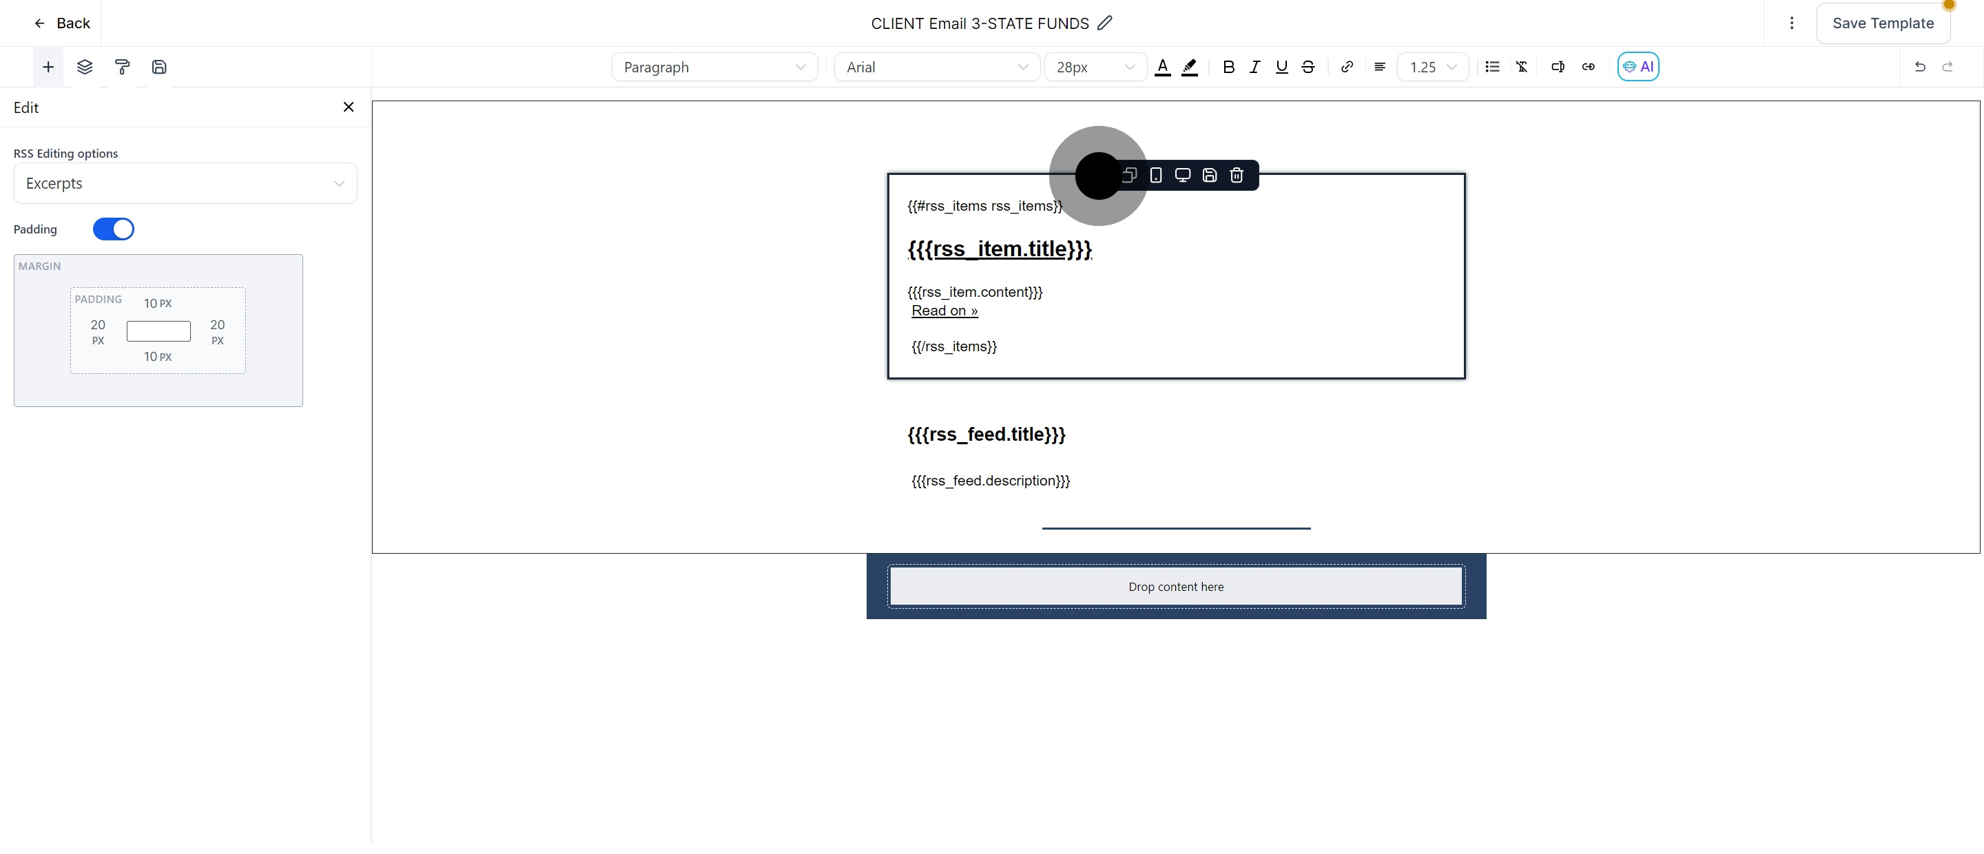The image size is (1984, 854).
Task: Delete the selected RSS block
Action: click(x=1236, y=176)
